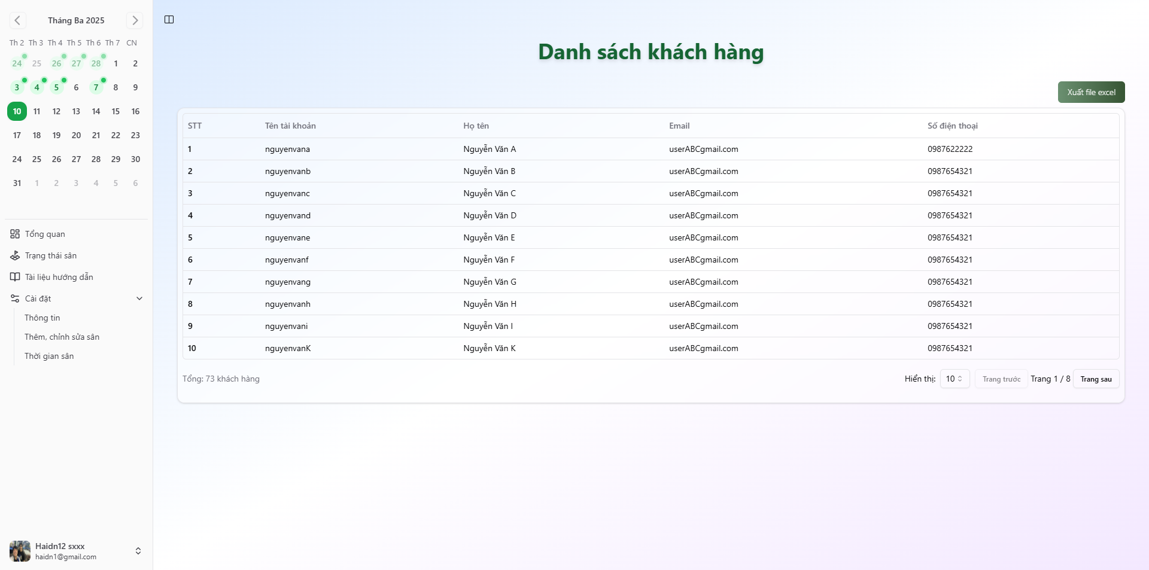The height and width of the screenshot is (570, 1149).
Task: Open the rows-per-page dropdown showing 10
Action: (955, 379)
